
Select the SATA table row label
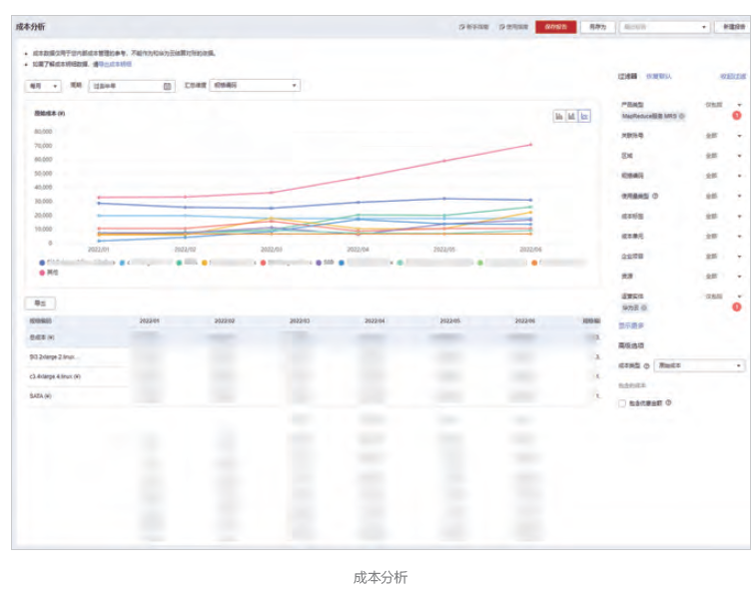coord(40,395)
